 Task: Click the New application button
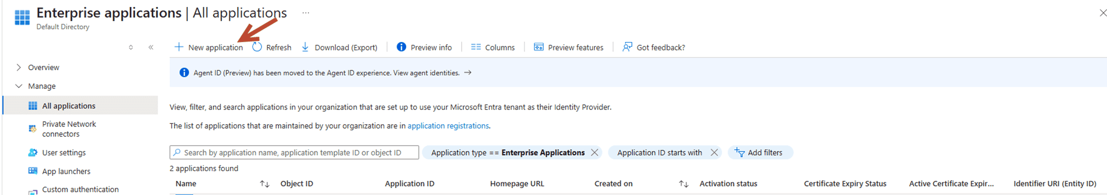[x=209, y=47]
